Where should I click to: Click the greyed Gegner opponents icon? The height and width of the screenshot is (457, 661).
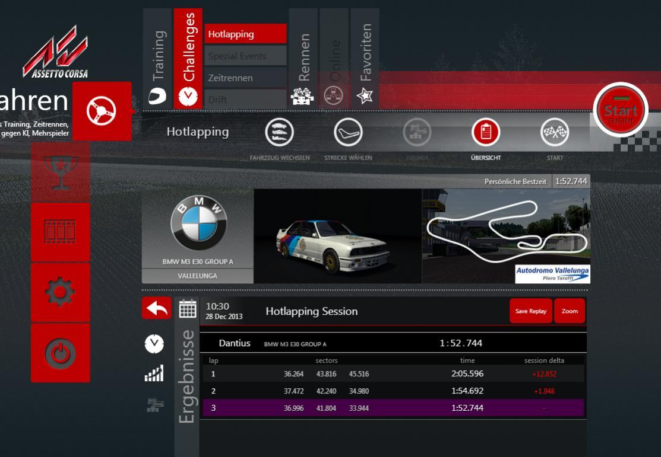(417, 132)
